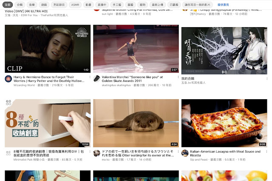The width and height of the screenshot is (272, 181).
Task: Select the ASMR filter chip
Action: (75, 5)
